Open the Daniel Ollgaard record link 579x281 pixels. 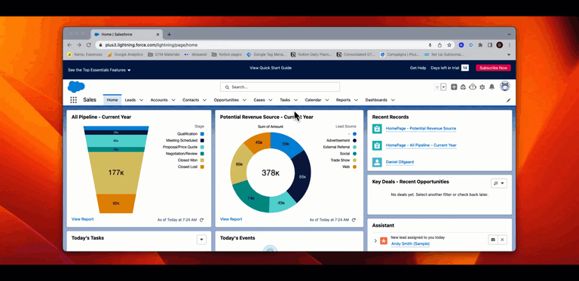400,162
